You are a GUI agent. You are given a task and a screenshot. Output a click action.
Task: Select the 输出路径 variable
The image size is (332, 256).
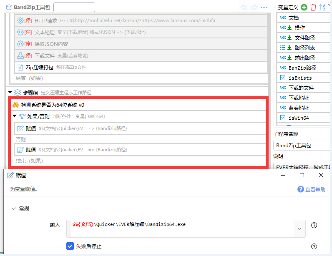303,58
